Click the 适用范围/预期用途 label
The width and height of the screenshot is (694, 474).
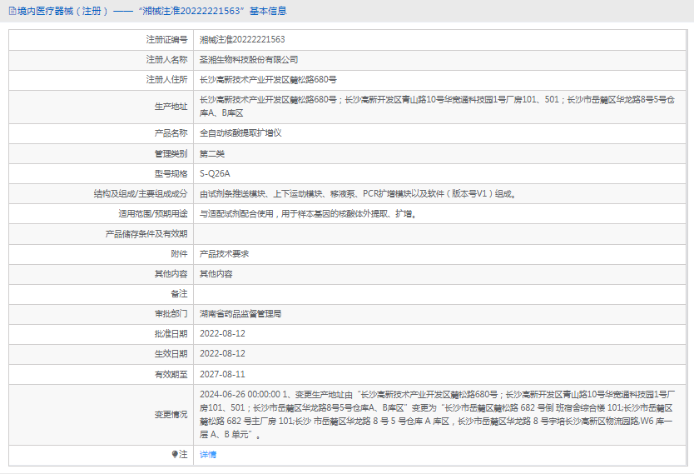153,214
